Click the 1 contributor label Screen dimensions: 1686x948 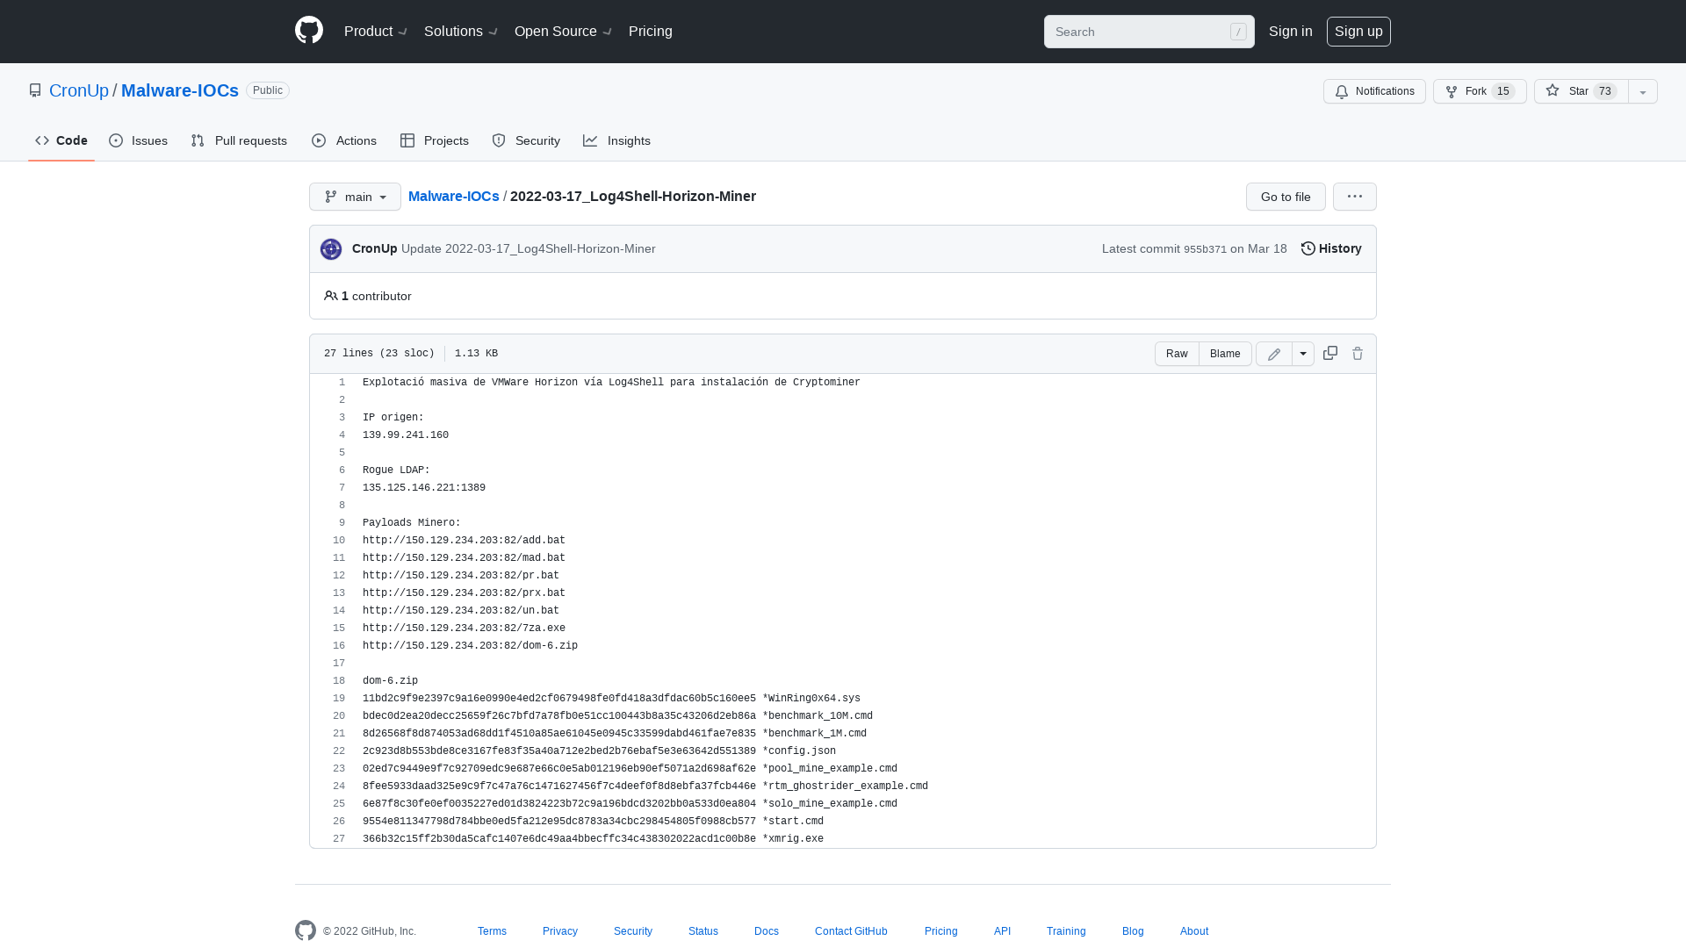(368, 296)
